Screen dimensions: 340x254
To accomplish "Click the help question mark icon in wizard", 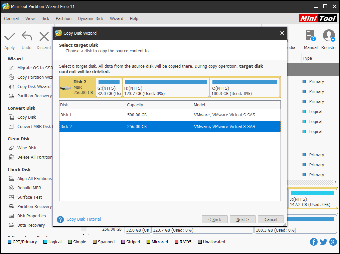I will click(60, 219).
